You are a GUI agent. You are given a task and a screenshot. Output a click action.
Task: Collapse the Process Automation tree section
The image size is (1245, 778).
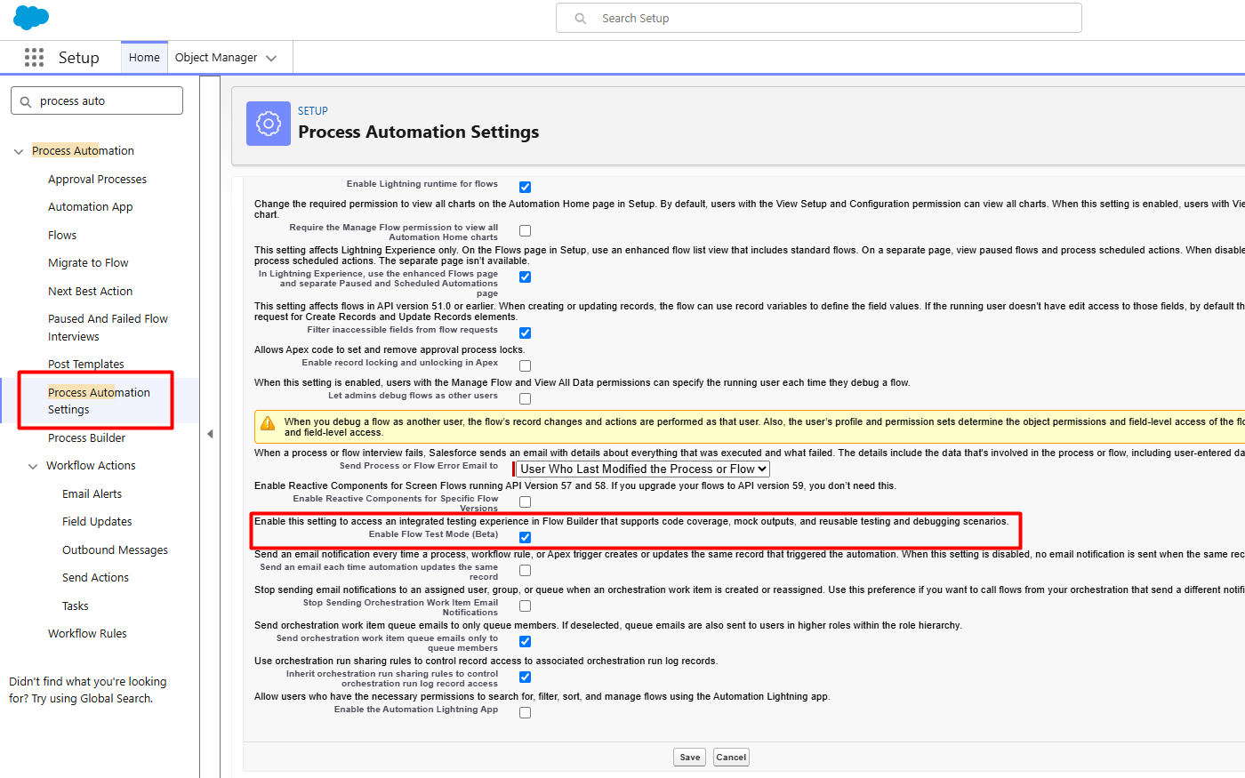point(19,151)
